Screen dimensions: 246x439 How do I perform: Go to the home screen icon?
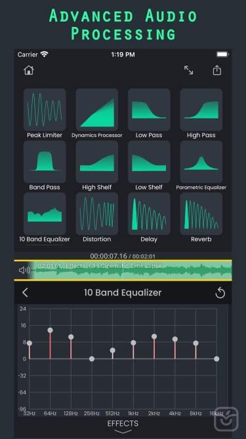[29, 70]
